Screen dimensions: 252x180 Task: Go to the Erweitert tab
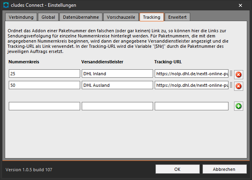(x=177, y=17)
